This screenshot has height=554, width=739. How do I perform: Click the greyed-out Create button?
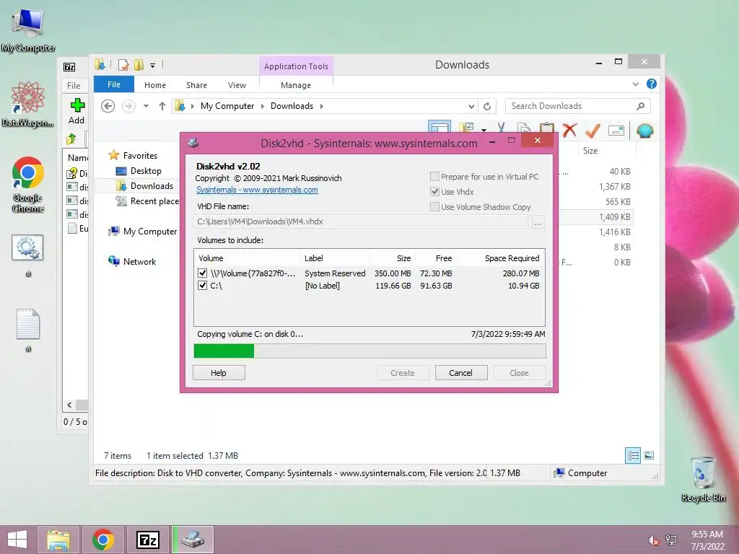(403, 373)
